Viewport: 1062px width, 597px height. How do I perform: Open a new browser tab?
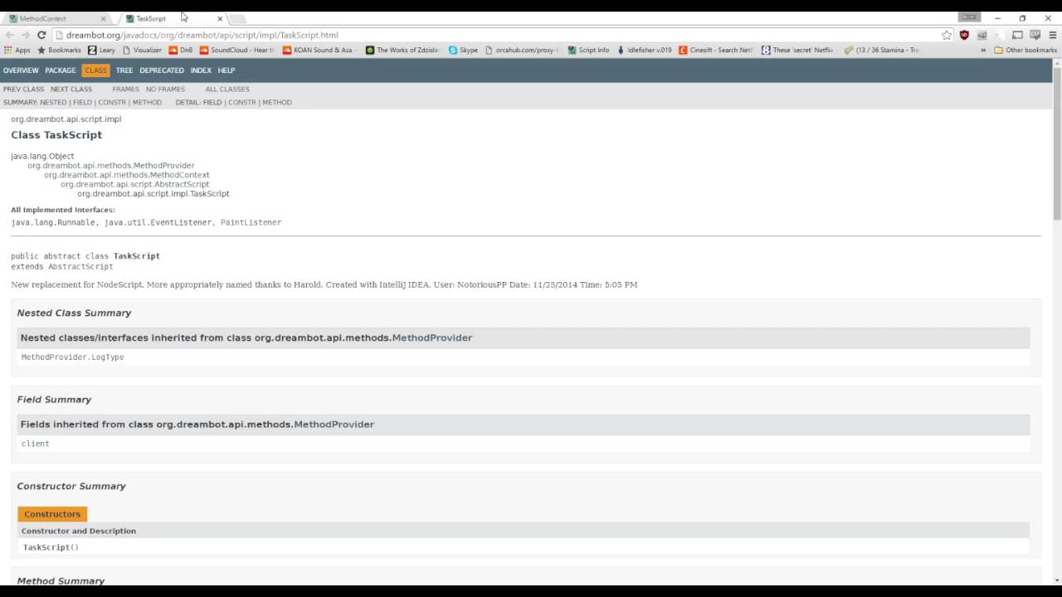point(237,18)
